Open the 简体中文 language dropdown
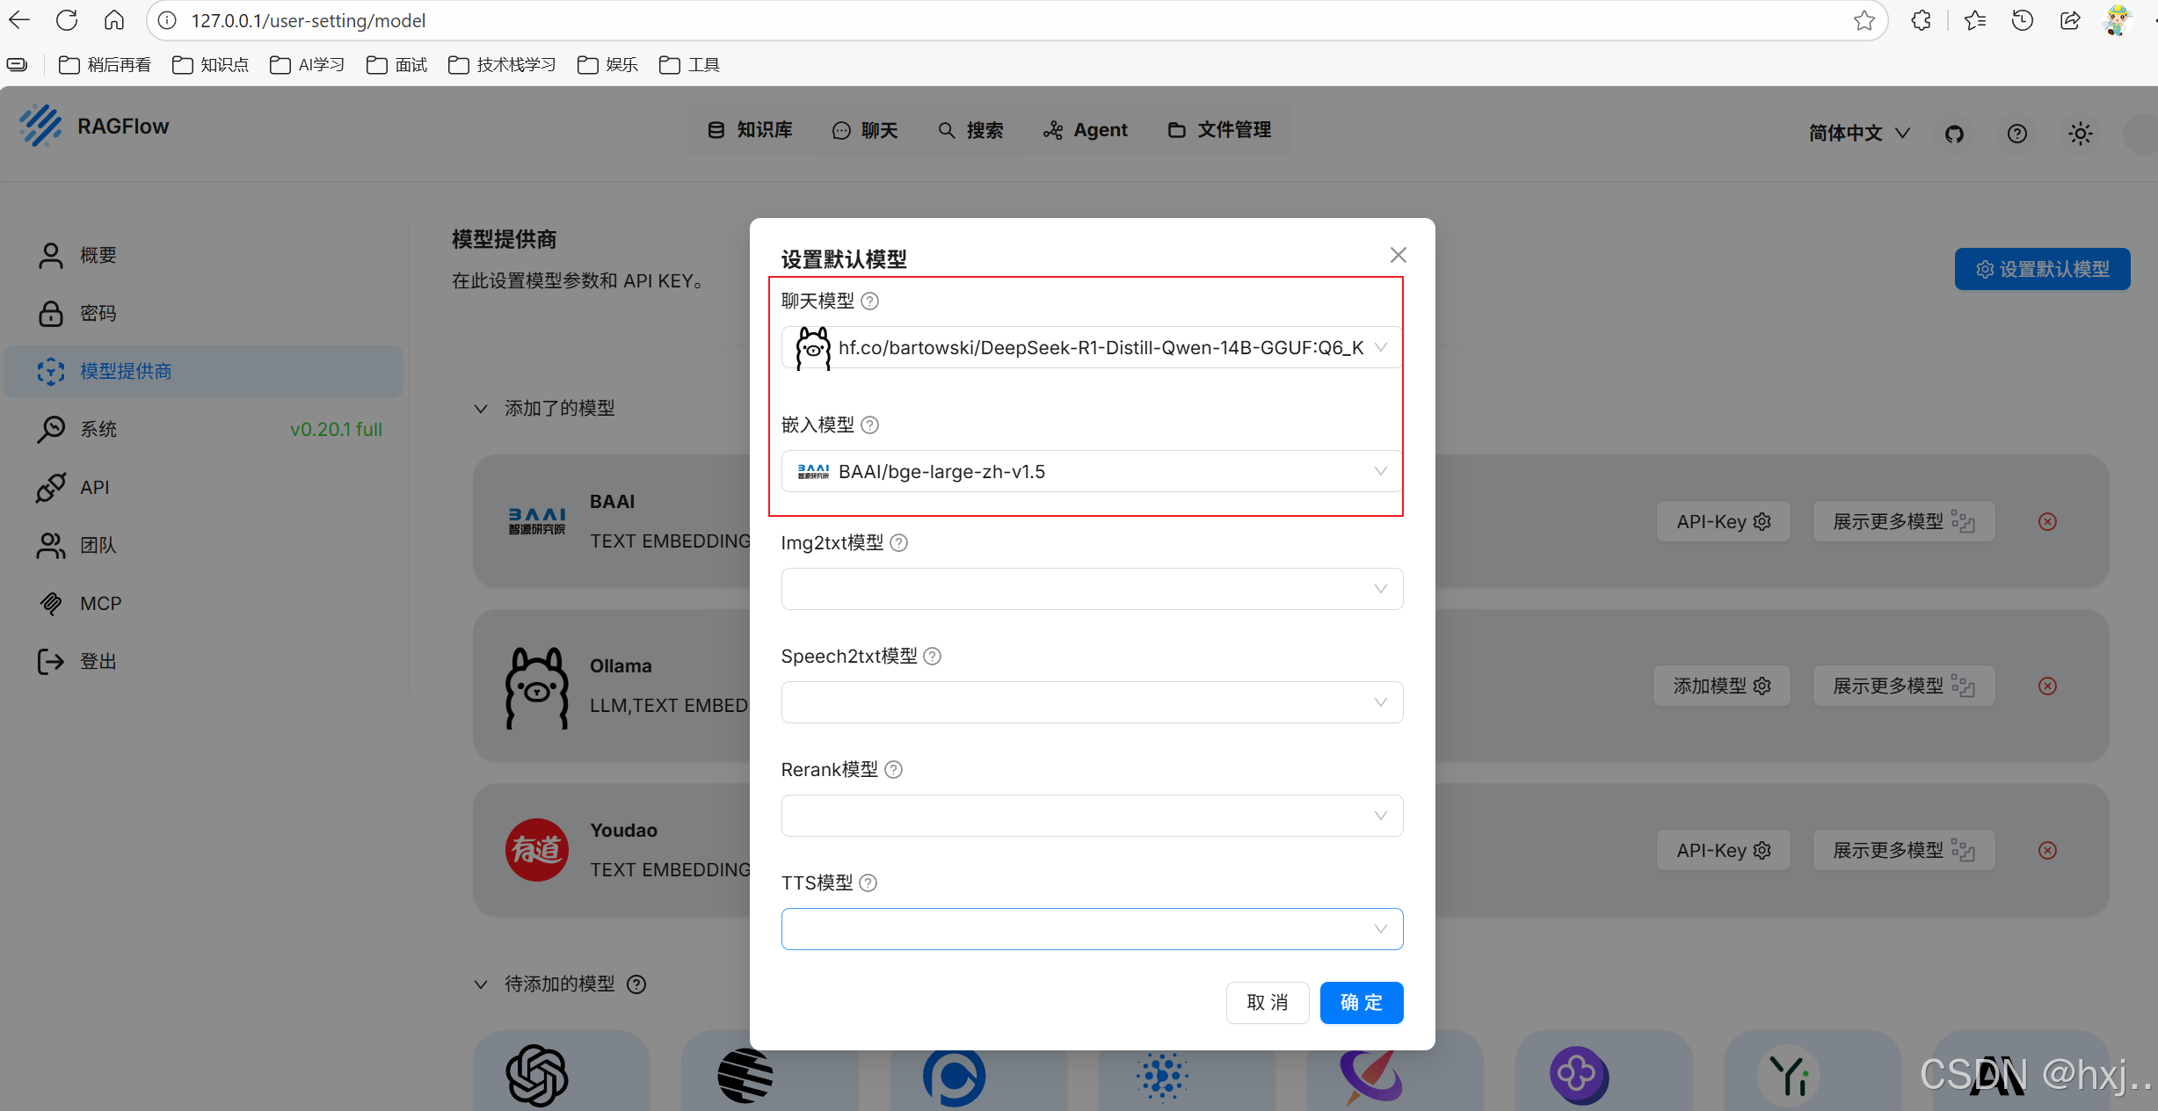 click(1859, 133)
